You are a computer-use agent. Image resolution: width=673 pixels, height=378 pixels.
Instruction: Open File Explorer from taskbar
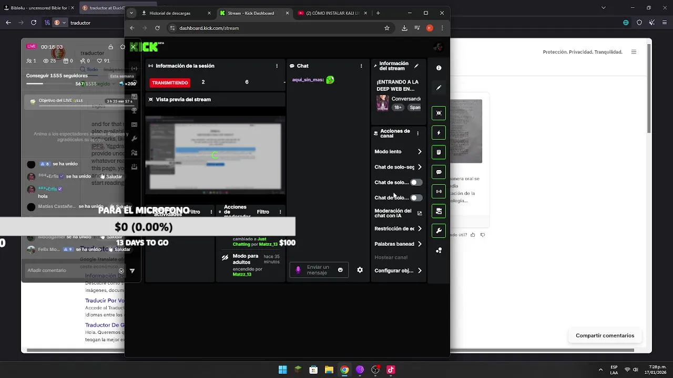point(329,370)
